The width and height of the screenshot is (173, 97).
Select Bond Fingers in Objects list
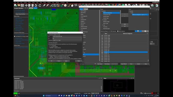[x=84, y=11]
